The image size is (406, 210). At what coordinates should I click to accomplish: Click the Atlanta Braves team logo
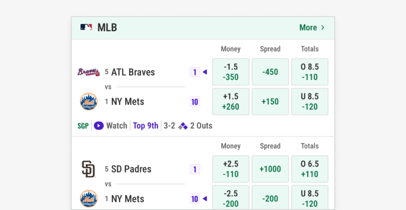point(88,72)
